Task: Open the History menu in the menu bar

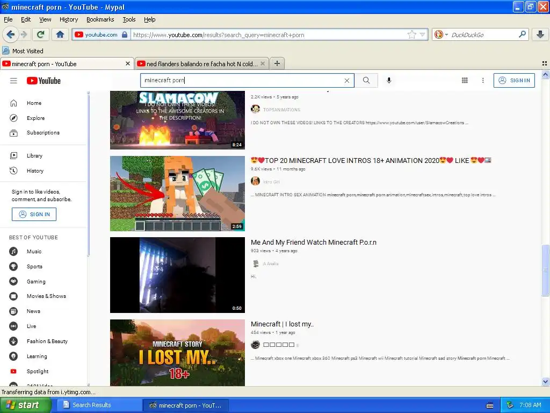Action: [69, 19]
